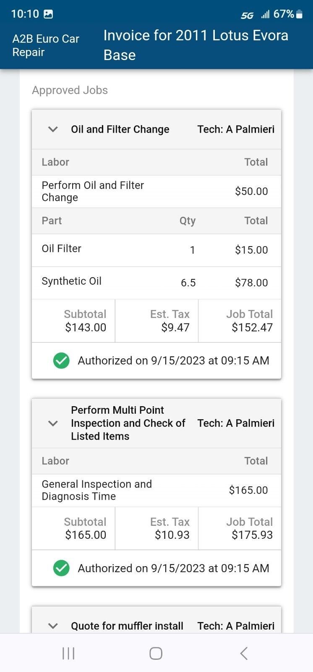
Task: Tap the green check on oil change authorization
Action: pyautogui.click(x=61, y=361)
